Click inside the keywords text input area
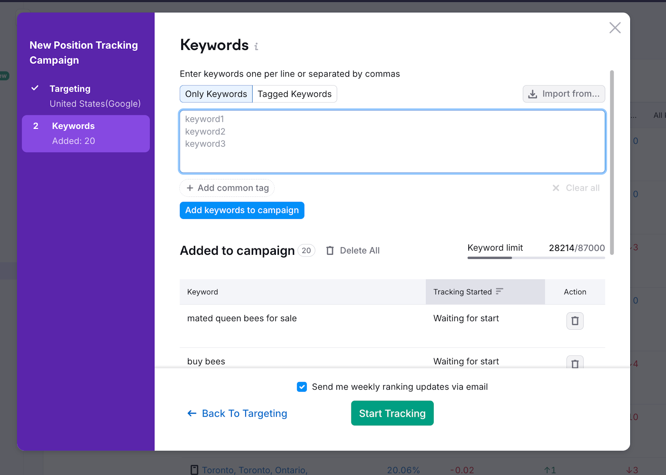The image size is (666, 475). pyautogui.click(x=392, y=142)
